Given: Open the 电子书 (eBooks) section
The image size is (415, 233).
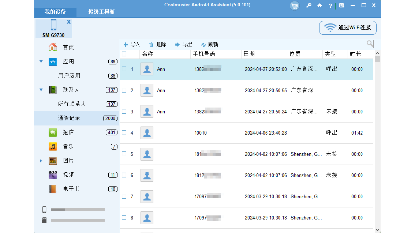Looking at the screenshot, I should [68, 189].
